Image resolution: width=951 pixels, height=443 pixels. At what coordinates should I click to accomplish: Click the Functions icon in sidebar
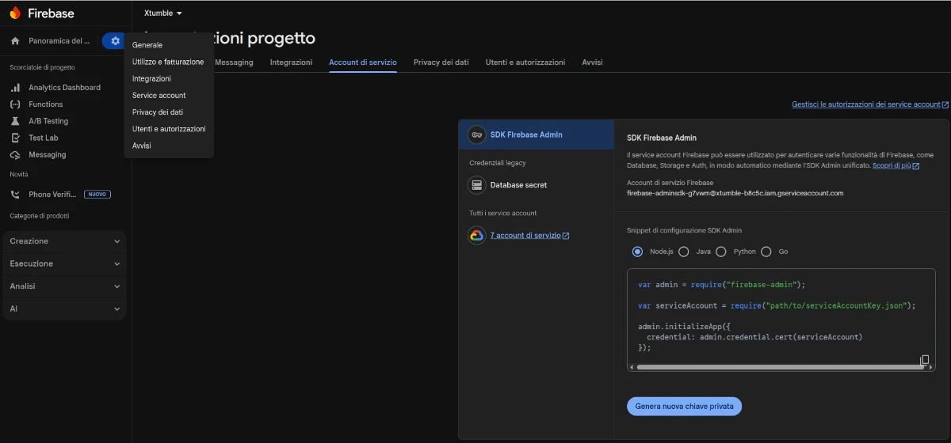click(15, 104)
